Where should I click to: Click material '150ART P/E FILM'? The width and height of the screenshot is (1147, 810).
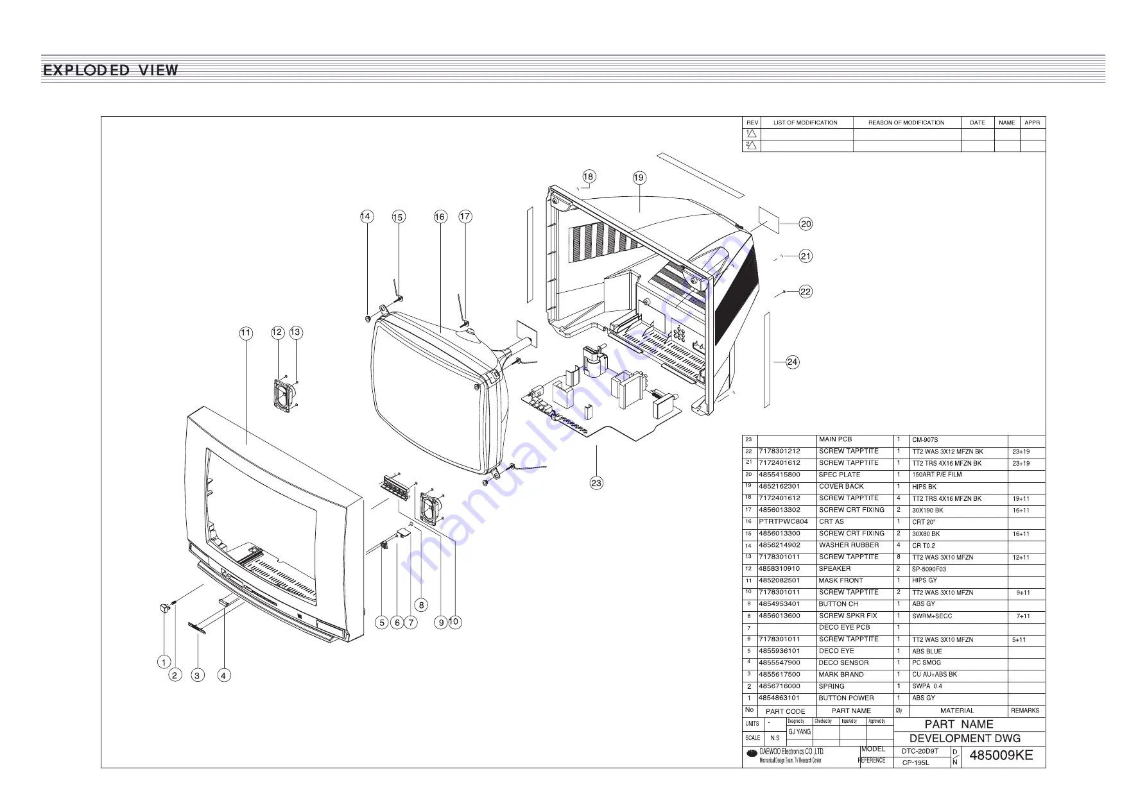point(936,475)
